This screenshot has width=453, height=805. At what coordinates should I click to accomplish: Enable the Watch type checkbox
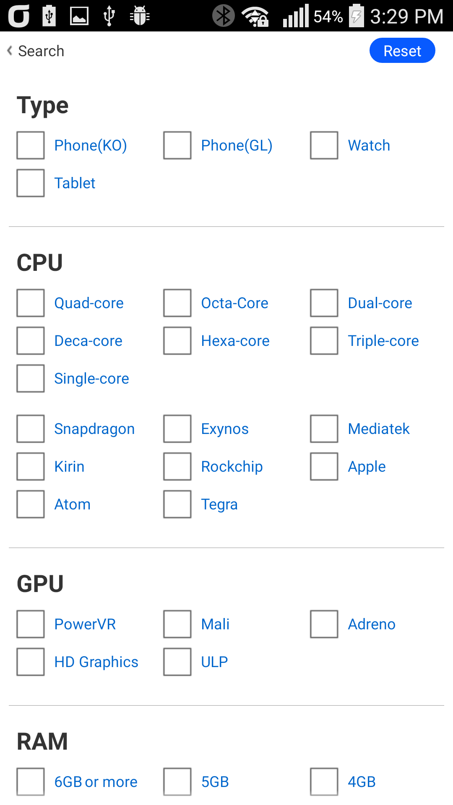(324, 145)
